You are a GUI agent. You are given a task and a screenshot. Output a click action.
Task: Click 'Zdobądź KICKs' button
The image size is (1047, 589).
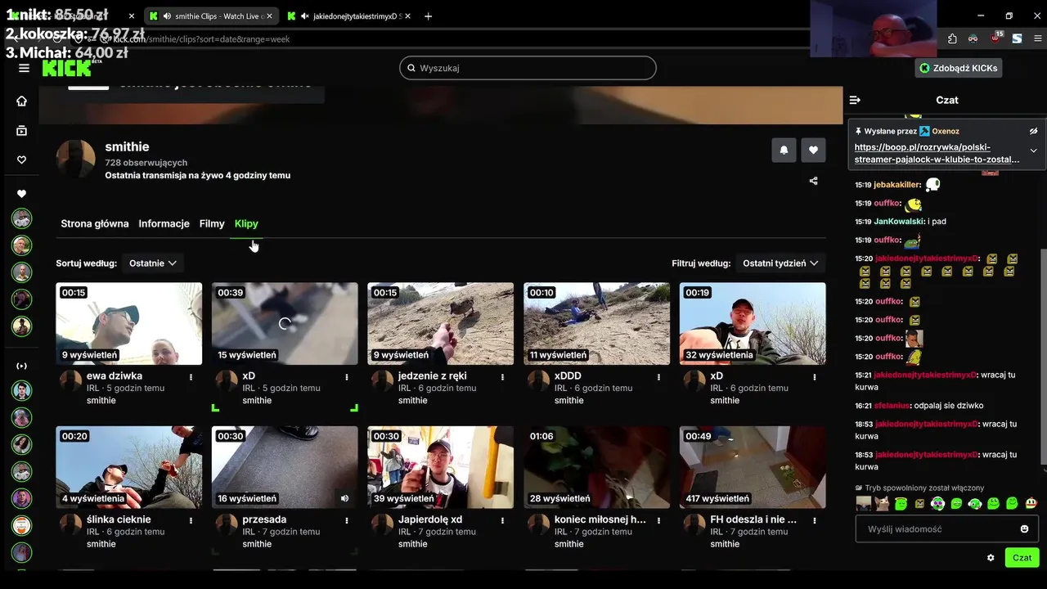coord(959,68)
